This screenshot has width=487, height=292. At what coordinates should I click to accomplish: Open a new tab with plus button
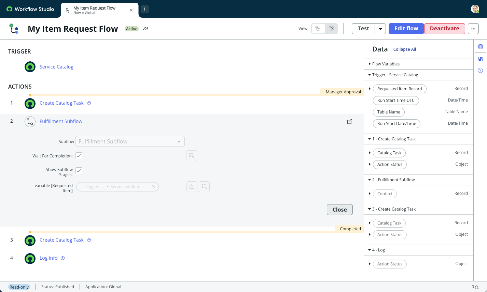point(144,9)
